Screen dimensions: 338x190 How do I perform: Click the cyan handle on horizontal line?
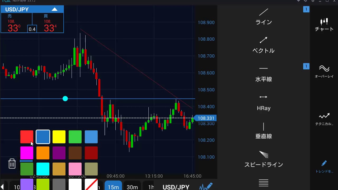[65, 99]
